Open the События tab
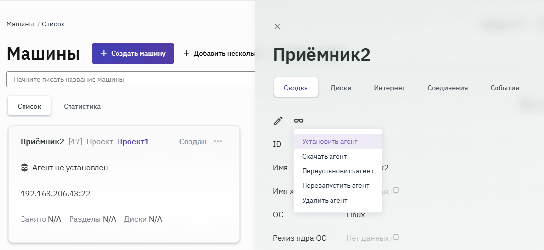 (x=504, y=88)
